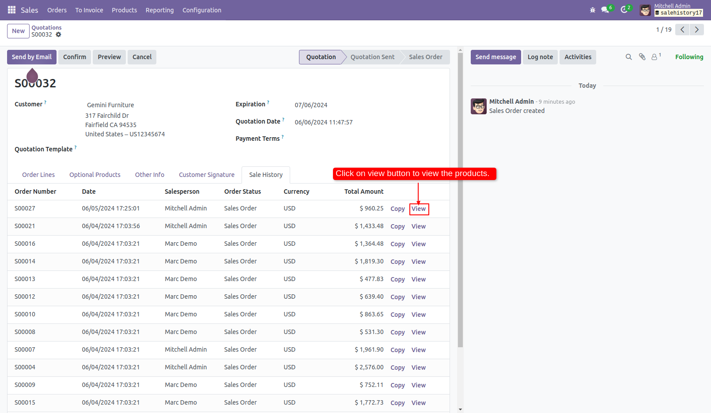Go to previous record arrow
Image resolution: width=711 pixels, height=413 pixels.
pyautogui.click(x=682, y=30)
